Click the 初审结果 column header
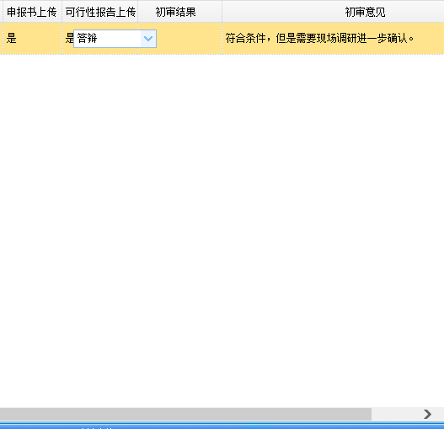The image size is (444, 429). (179, 12)
